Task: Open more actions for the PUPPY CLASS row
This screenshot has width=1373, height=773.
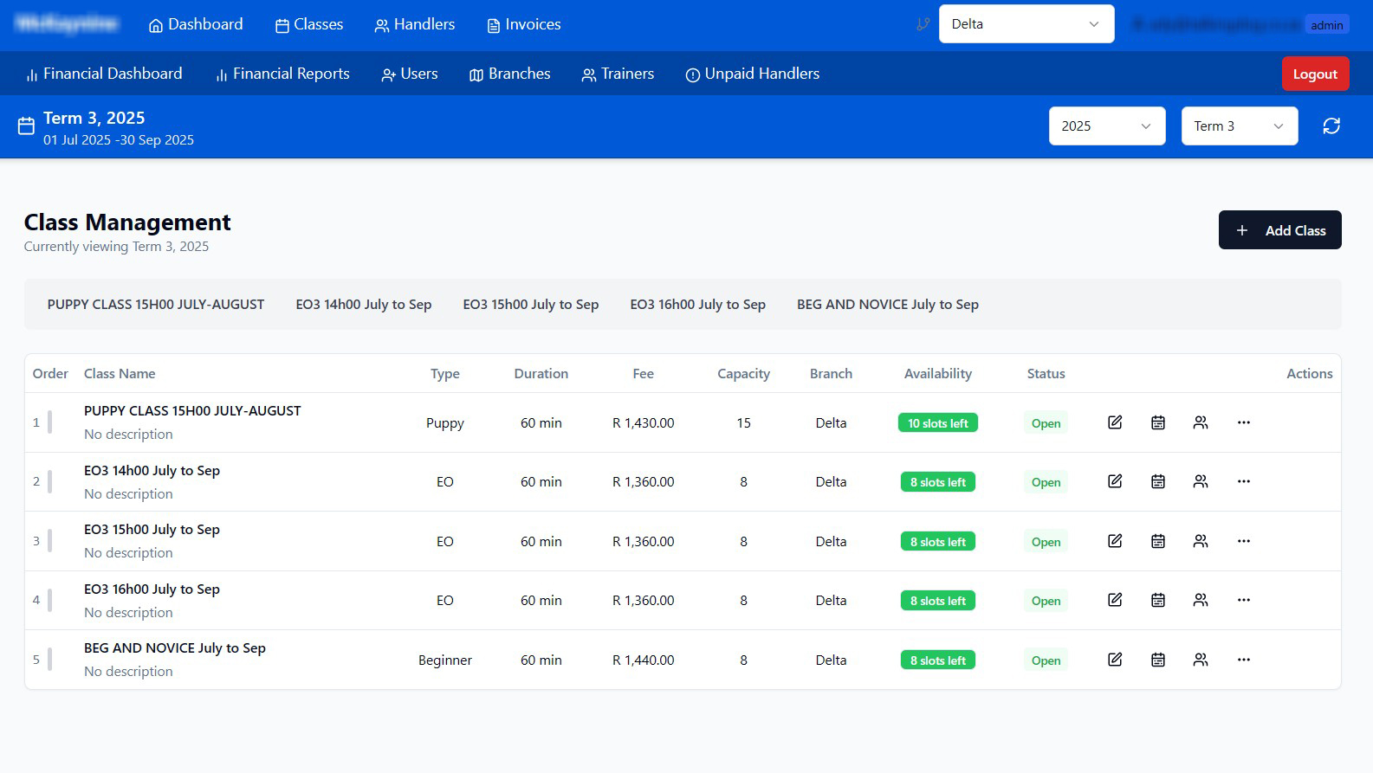Action: pos(1244,422)
